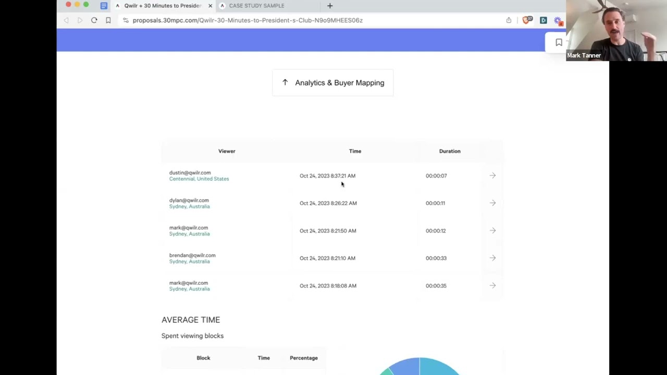Expand the dylan@qwilr.com view row arrow

492,203
